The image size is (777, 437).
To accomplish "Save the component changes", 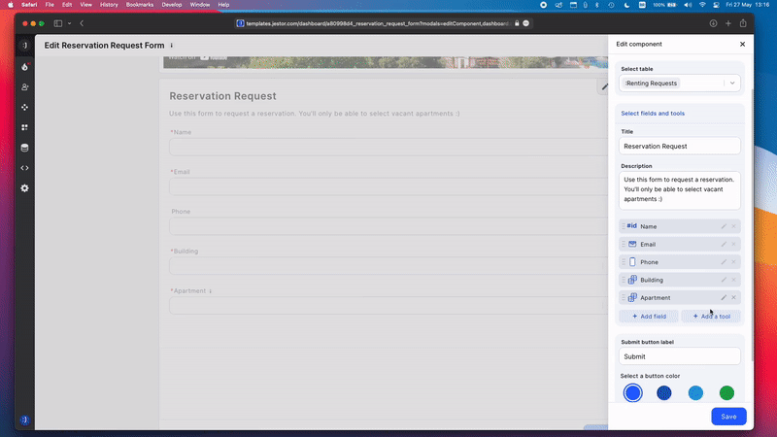I will point(728,417).
